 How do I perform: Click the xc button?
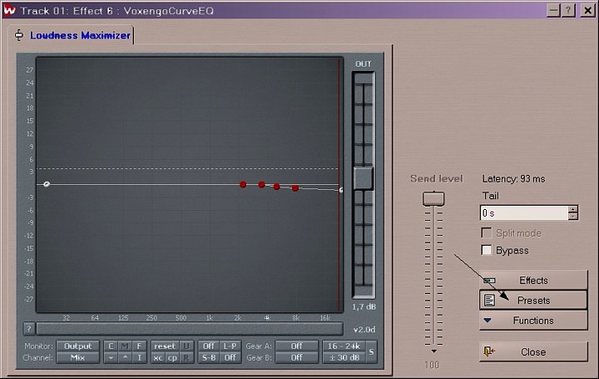coord(158,357)
